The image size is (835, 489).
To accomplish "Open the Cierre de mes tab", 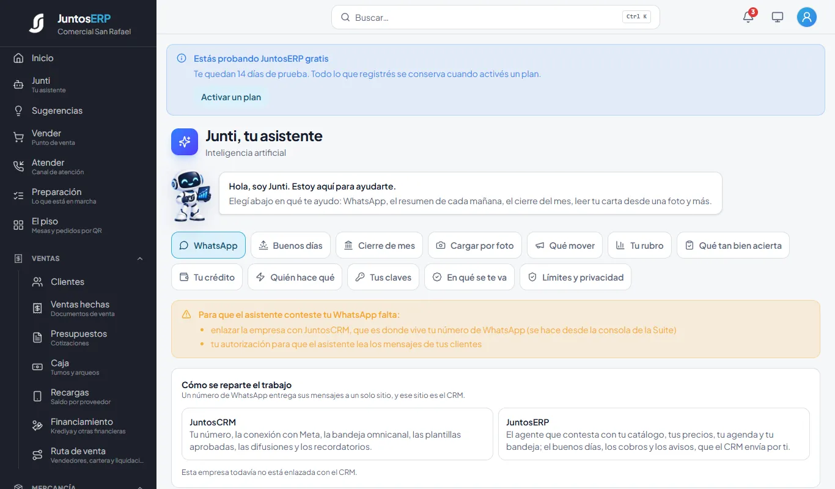I will 379,245.
